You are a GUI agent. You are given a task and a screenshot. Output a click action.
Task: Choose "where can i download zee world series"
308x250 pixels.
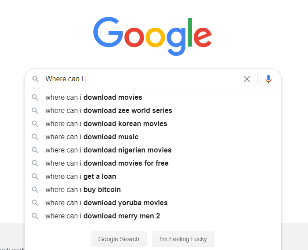pyautogui.click(x=109, y=111)
